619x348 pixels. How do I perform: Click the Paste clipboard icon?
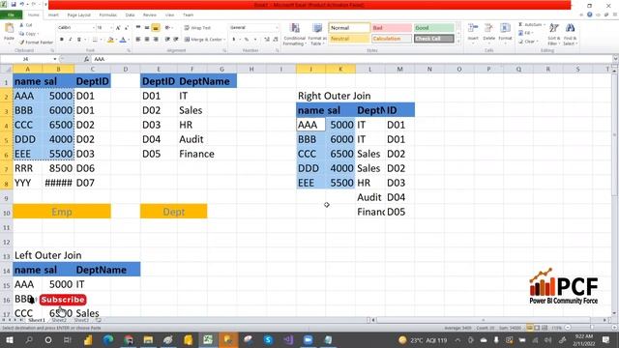click(x=9, y=28)
